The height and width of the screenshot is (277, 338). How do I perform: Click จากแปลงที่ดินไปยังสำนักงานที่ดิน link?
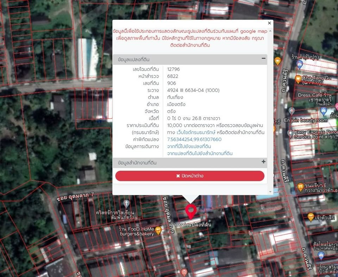[x=200, y=153]
